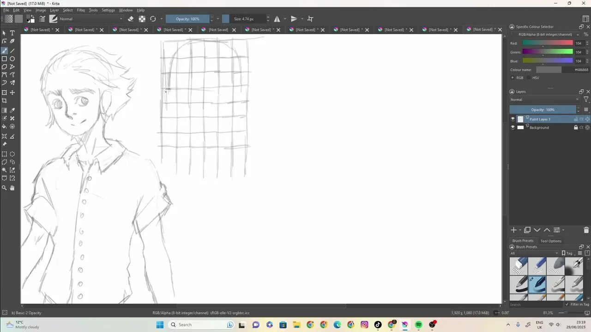This screenshot has width=591, height=332.
Task: Delete the layer with trash icon
Action: pos(586,230)
